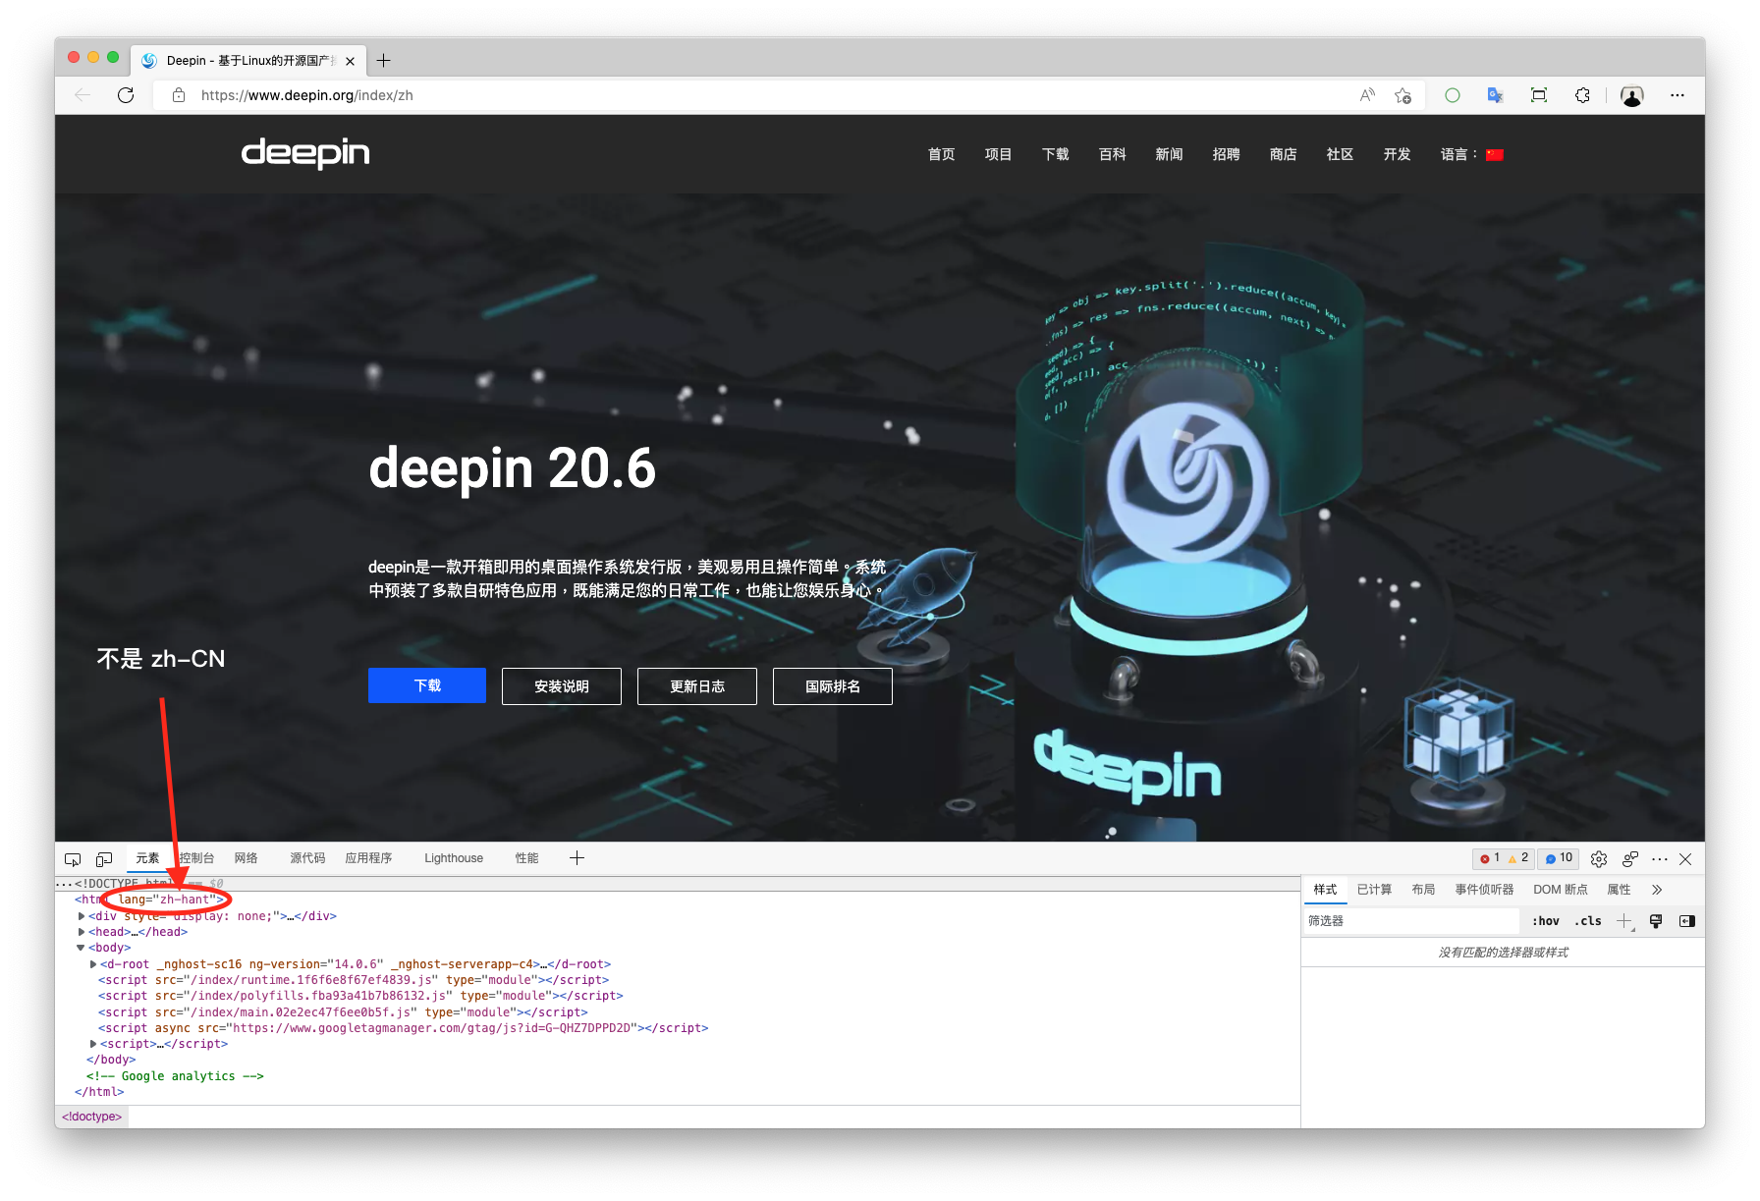Switch to the 网络 DevTools tab
The width and height of the screenshot is (1760, 1201).
point(247,858)
